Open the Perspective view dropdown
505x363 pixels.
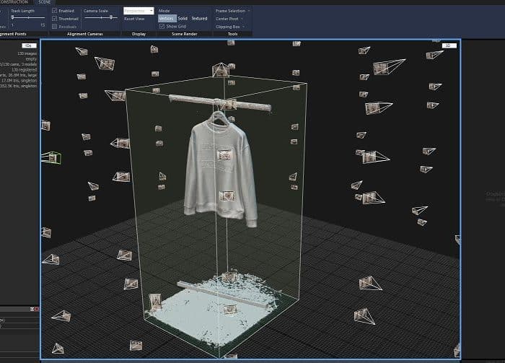138,11
